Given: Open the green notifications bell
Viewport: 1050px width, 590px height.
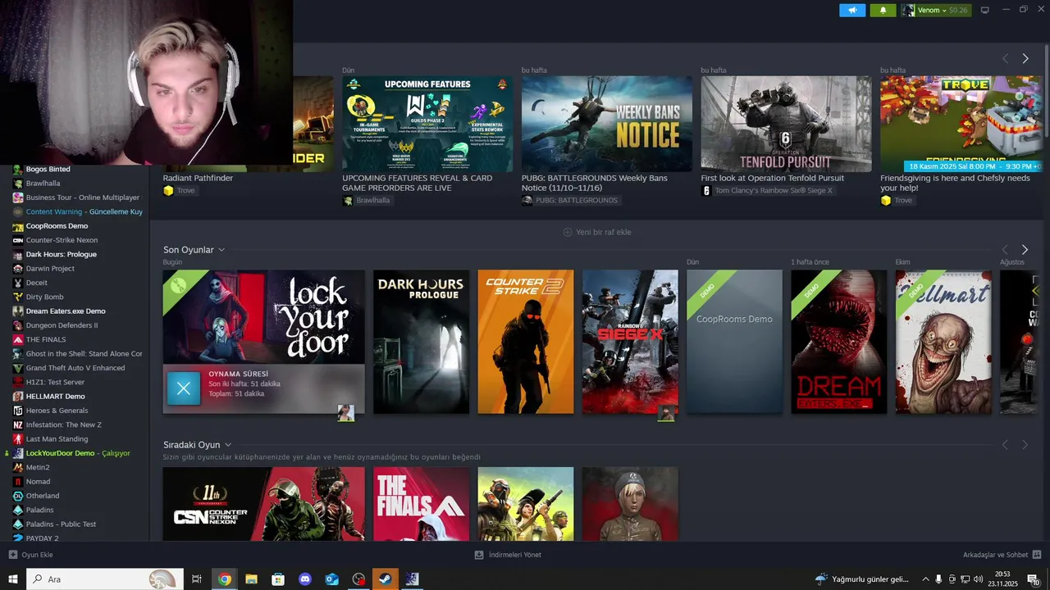Looking at the screenshot, I should pyautogui.click(x=883, y=10).
